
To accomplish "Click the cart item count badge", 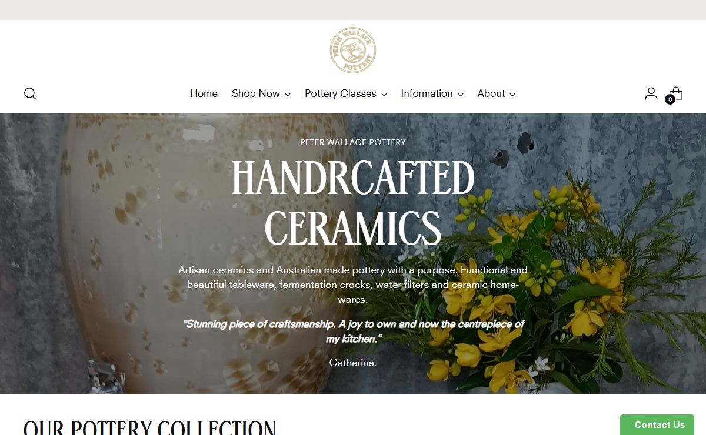I will coord(670,99).
